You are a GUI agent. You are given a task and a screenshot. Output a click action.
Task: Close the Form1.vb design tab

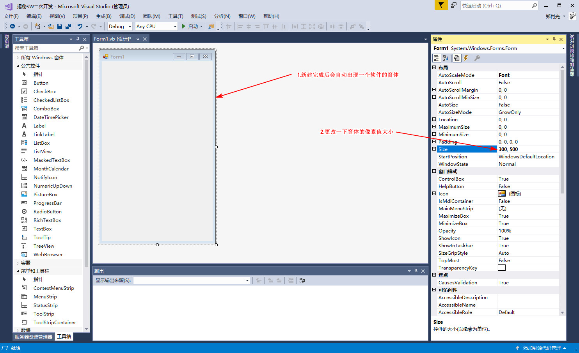[x=145, y=39]
